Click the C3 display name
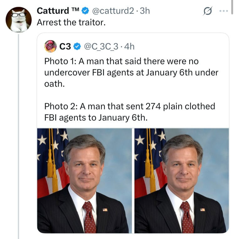235x239 pixels. pos(65,47)
